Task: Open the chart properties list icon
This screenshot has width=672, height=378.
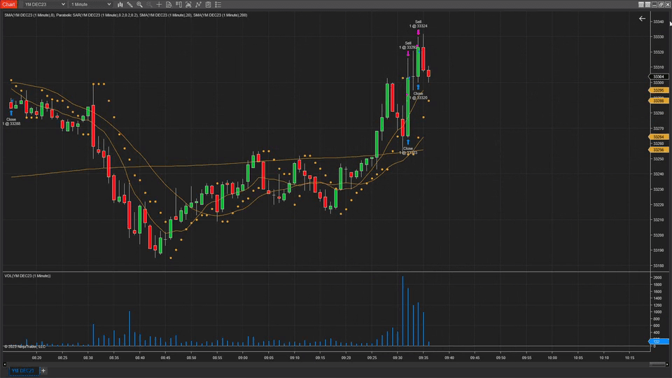Action: coord(218,4)
